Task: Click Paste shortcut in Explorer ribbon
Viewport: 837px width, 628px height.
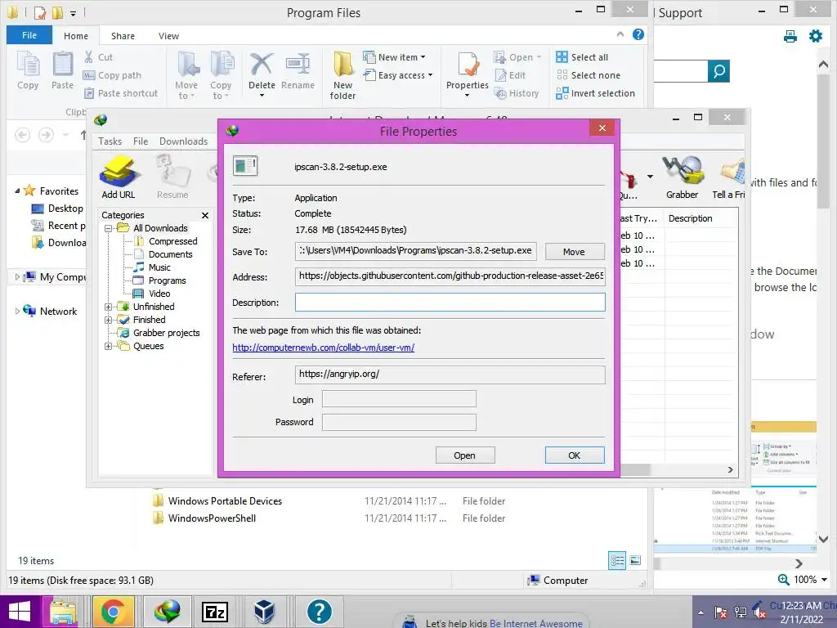Action: click(x=121, y=93)
